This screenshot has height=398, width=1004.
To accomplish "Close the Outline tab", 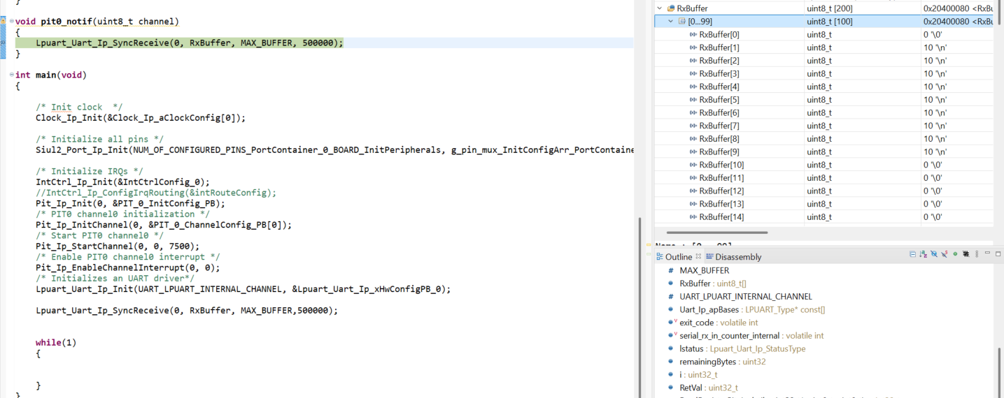I will pyautogui.click(x=698, y=256).
